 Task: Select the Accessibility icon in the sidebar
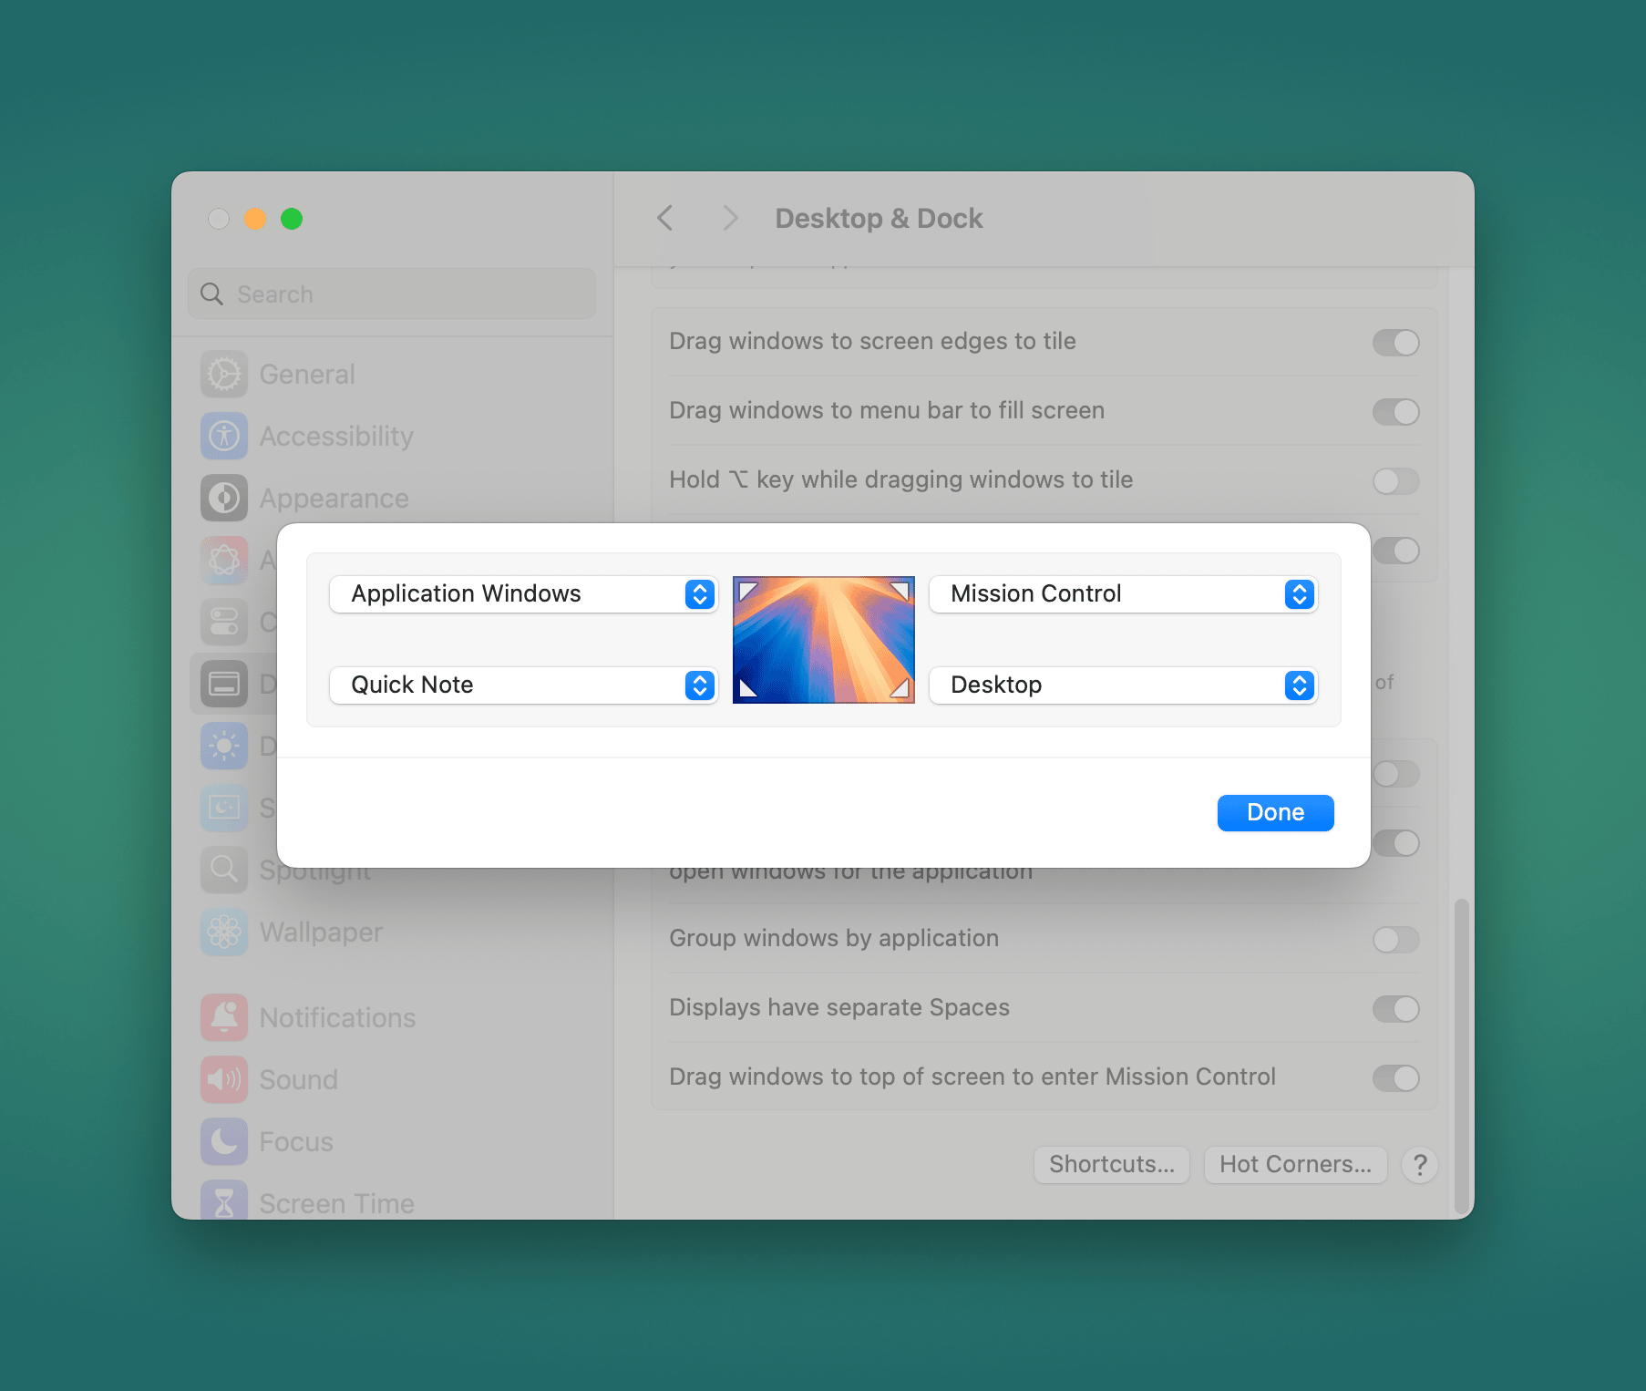[x=224, y=437]
